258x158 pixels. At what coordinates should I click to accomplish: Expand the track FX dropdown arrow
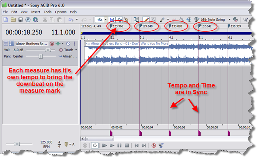point(63,44)
